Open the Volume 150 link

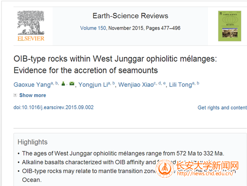pos(93,28)
